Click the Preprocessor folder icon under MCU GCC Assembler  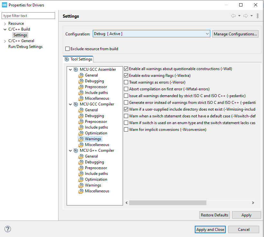(x=81, y=87)
